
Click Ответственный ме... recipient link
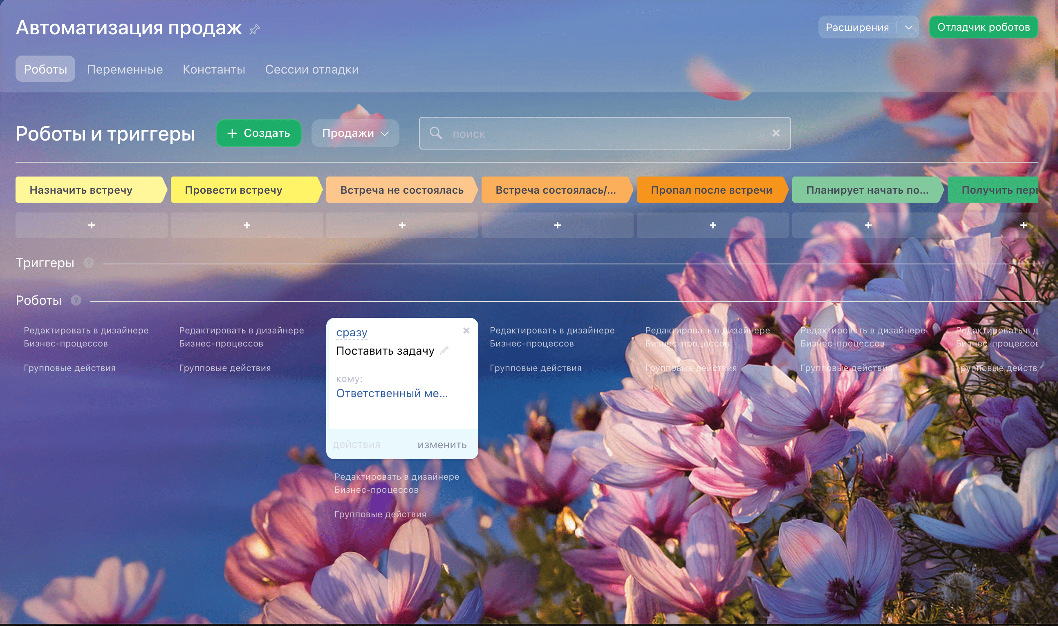(x=392, y=393)
